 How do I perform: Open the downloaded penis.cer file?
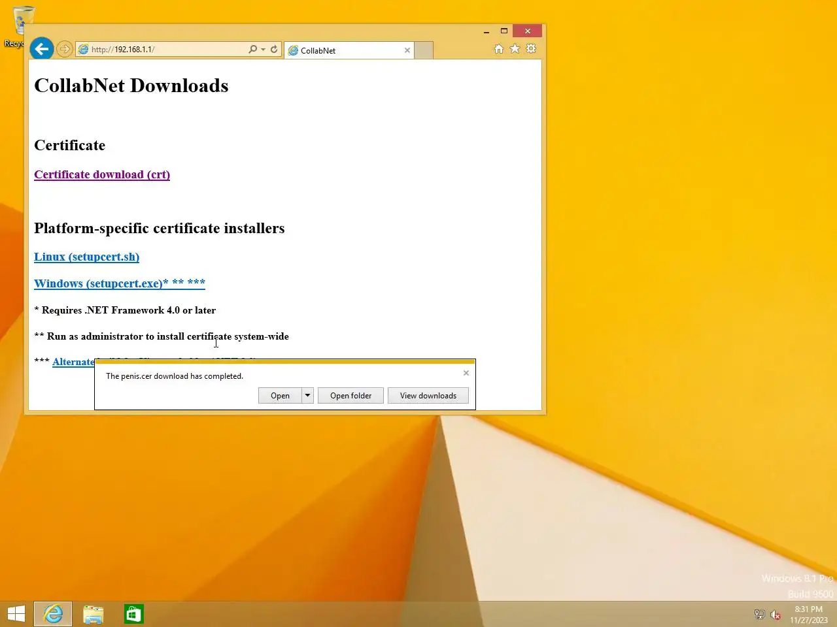click(280, 396)
